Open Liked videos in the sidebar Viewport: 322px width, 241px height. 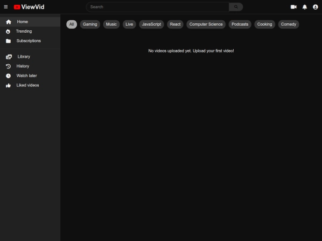click(x=30, y=86)
